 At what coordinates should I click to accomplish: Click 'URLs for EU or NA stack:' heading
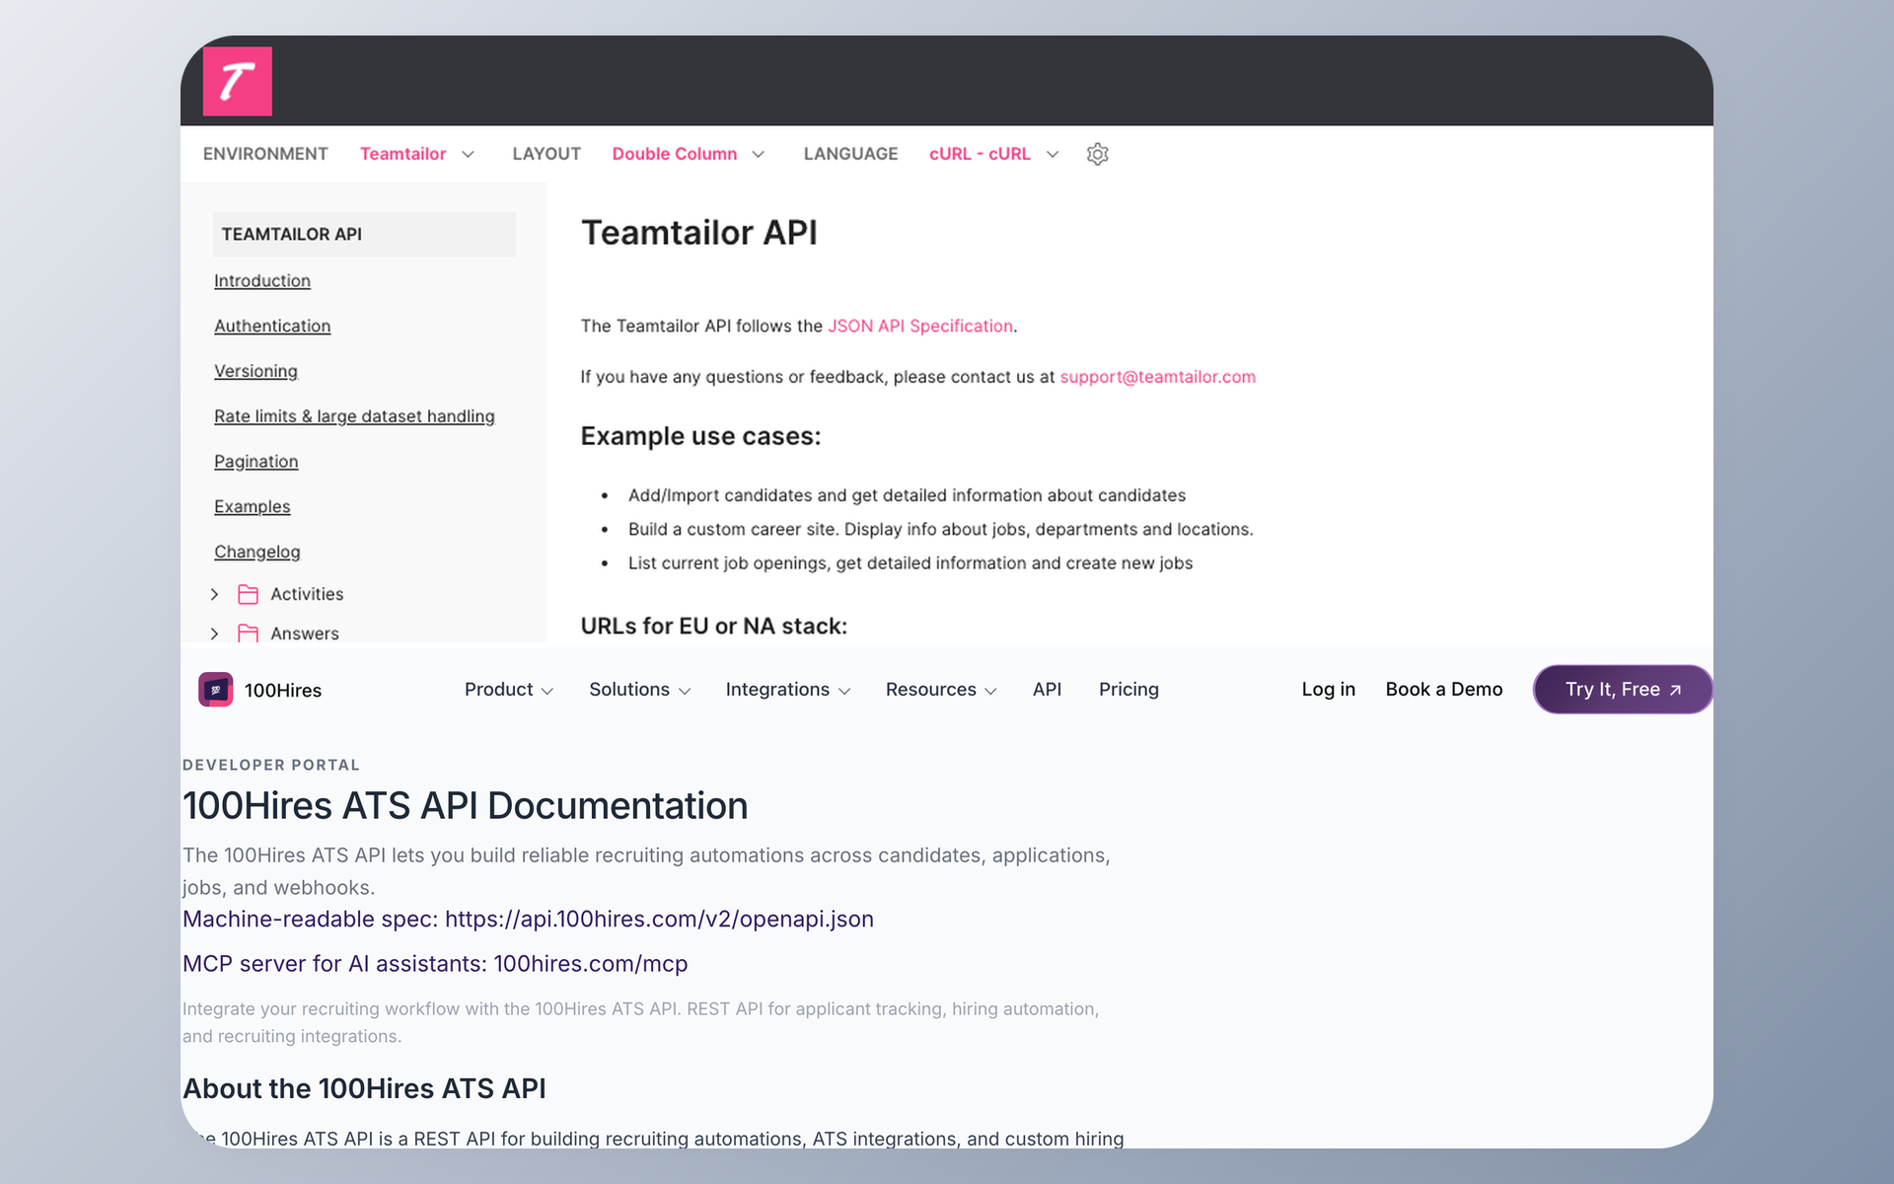(714, 627)
